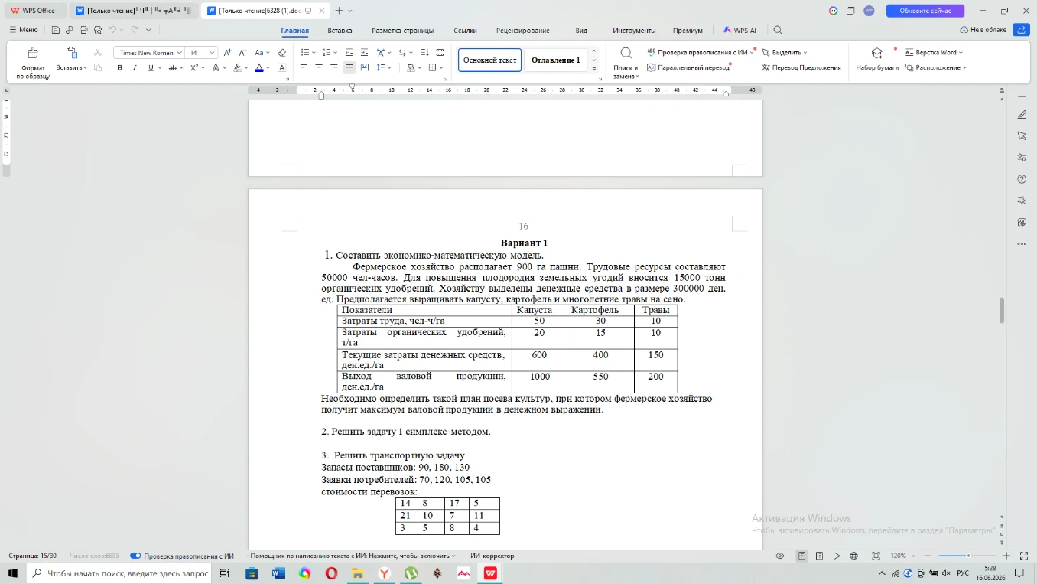Open the Opera browser from taskbar
The image size is (1037, 584).
331,573
